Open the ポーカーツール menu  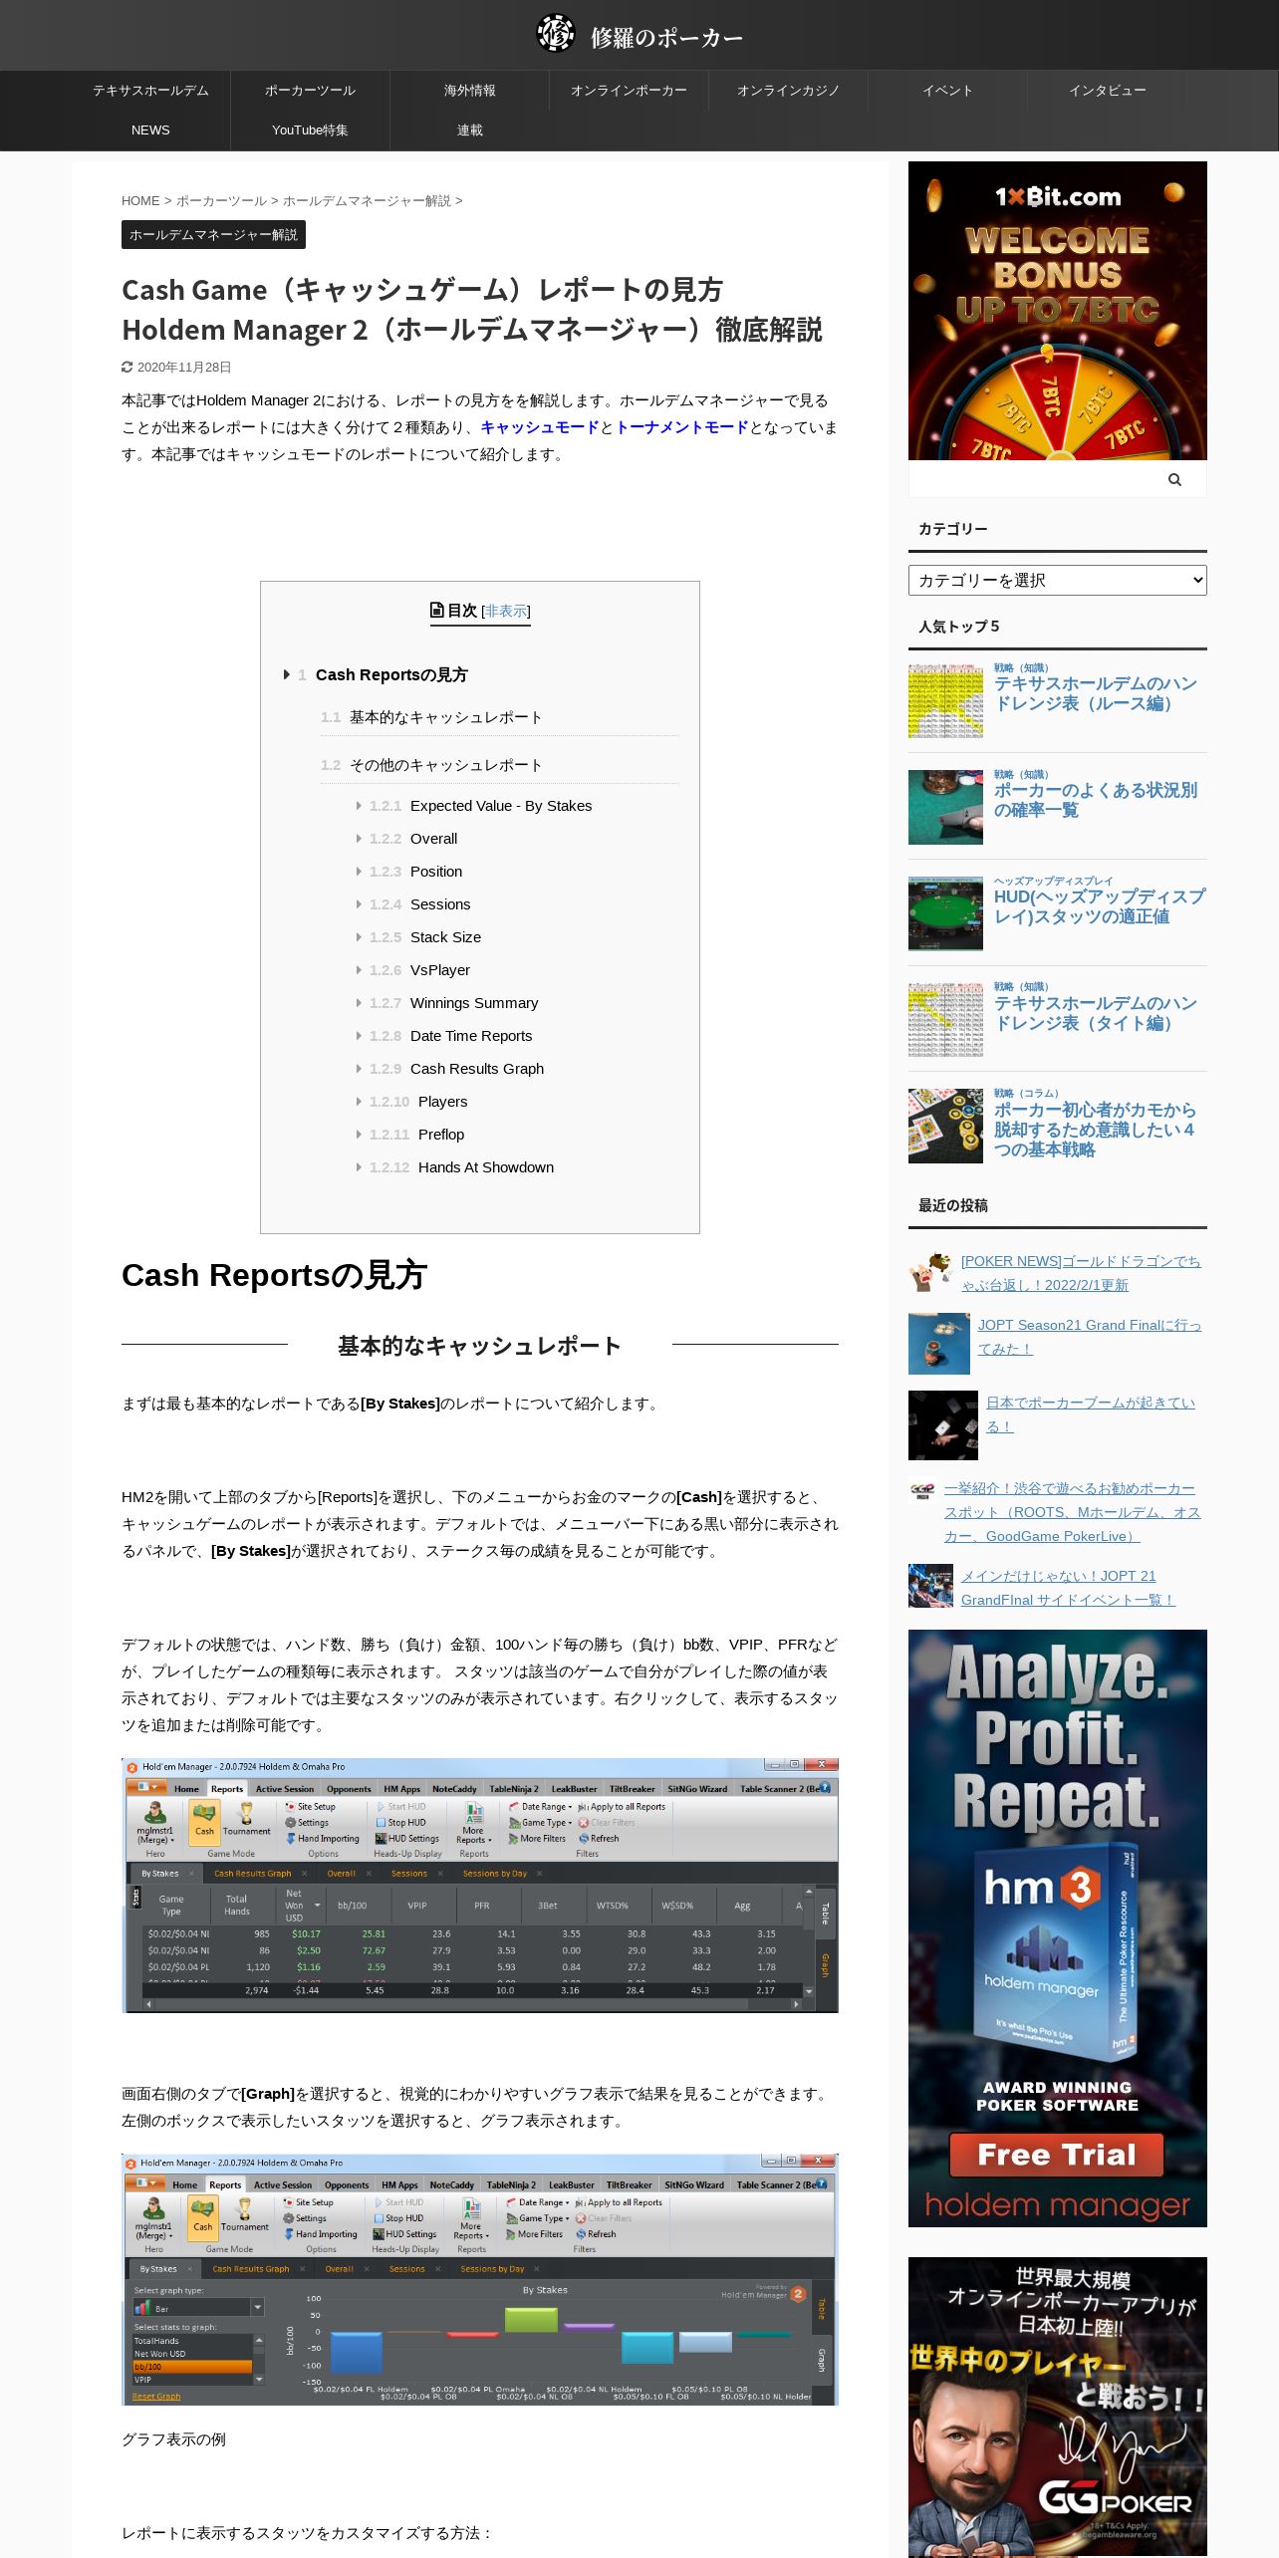tap(310, 91)
